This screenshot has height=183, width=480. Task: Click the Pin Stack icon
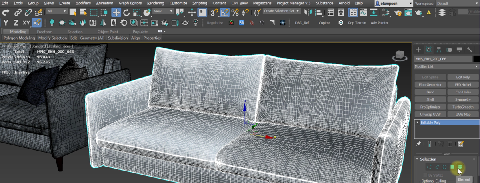pos(418,143)
